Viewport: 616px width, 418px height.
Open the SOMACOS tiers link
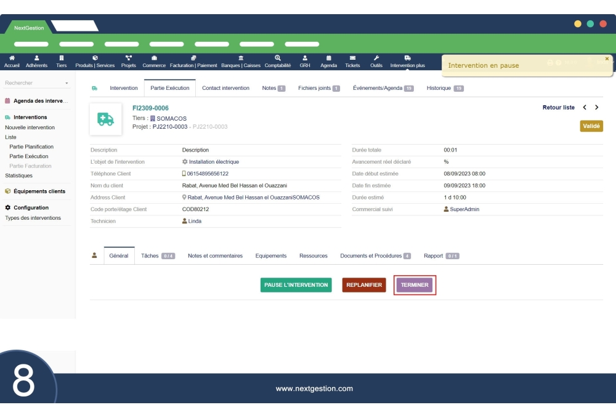click(x=171, y=118)
